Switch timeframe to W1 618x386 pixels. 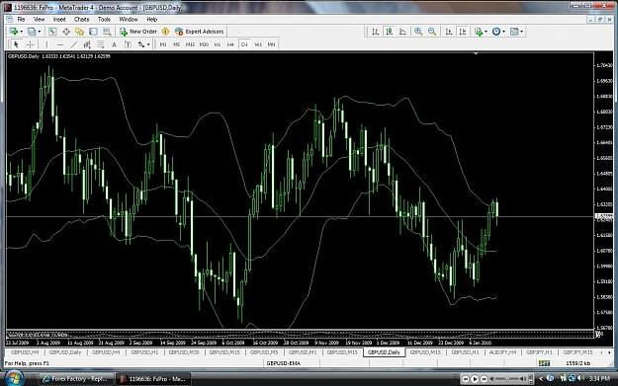[x=258, y=44]
